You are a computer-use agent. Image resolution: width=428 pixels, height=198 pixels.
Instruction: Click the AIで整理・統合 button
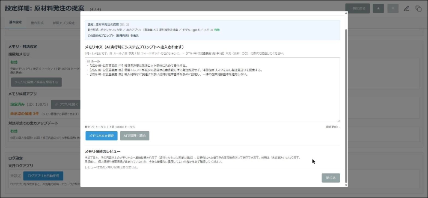134,136
